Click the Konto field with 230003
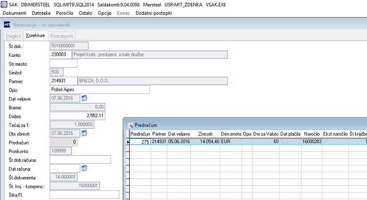367x200 pixels. pos(61,54)
